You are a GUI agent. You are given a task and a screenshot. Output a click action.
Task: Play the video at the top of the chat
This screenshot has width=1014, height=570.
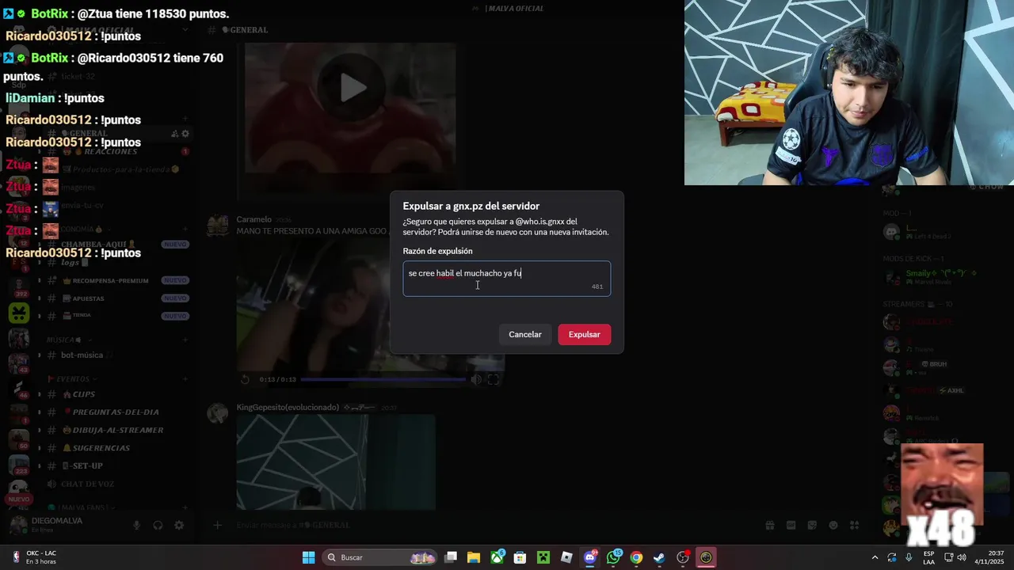point(353,88)
